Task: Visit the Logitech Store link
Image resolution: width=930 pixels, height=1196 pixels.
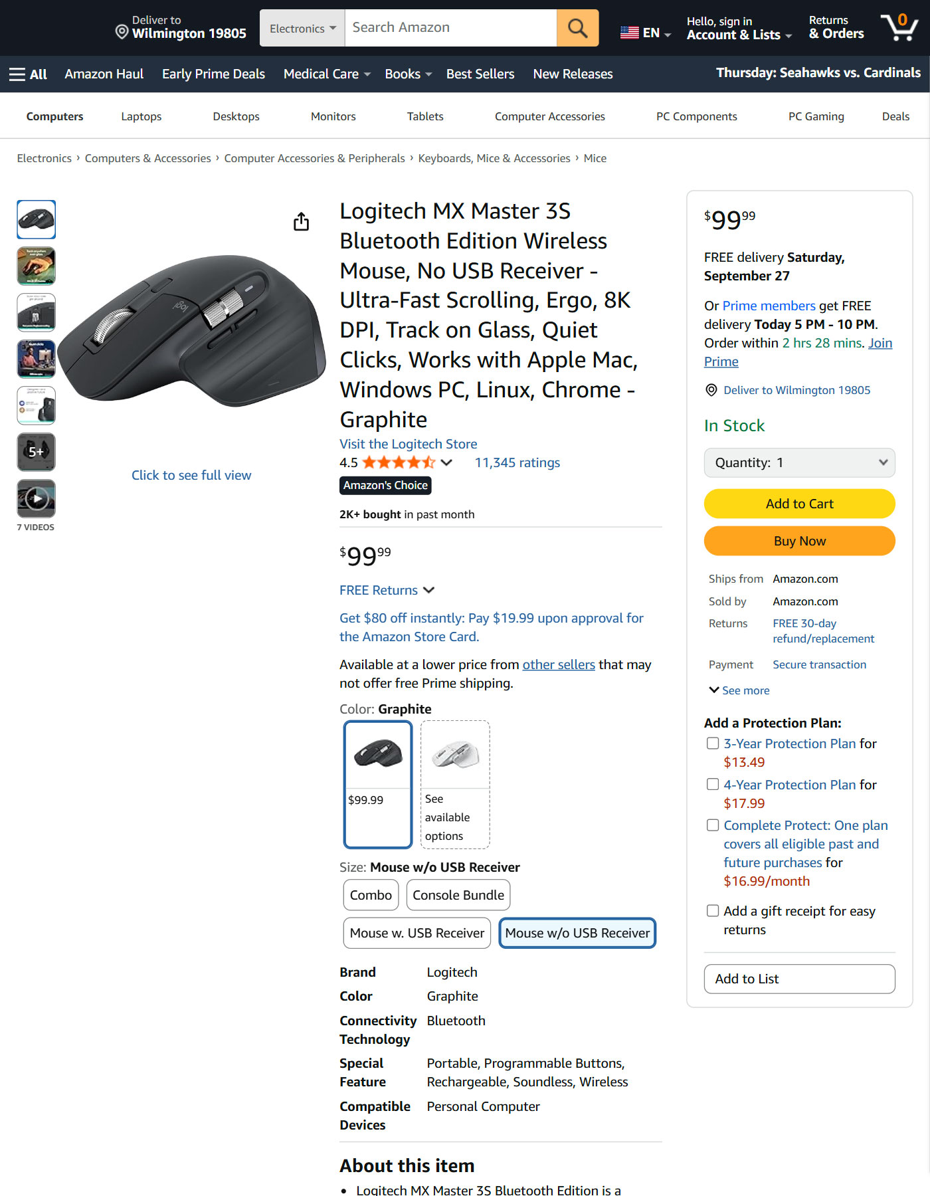Action: tap(408, 444)
